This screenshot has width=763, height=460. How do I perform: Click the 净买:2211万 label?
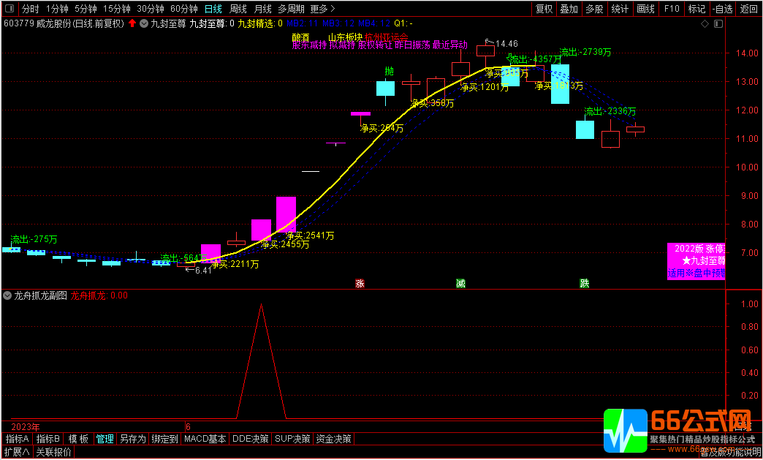tap(235, 264)
